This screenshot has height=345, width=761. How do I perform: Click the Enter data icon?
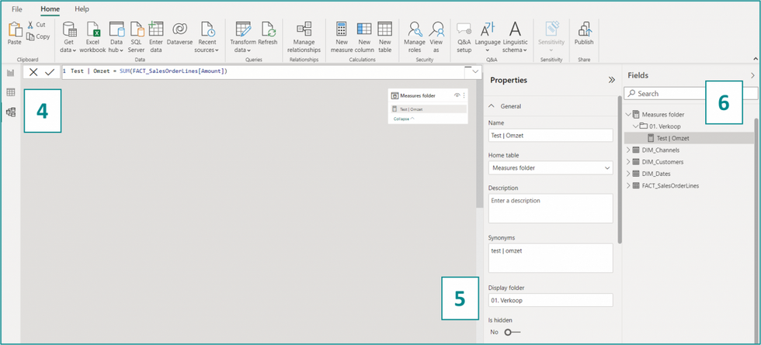pyautogui.click(x=156, y=29)
